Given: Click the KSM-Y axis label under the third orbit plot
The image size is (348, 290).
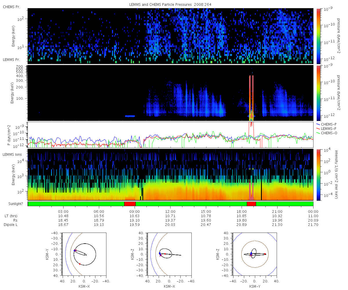Looking at the screenshot, I should pos(255,286).
